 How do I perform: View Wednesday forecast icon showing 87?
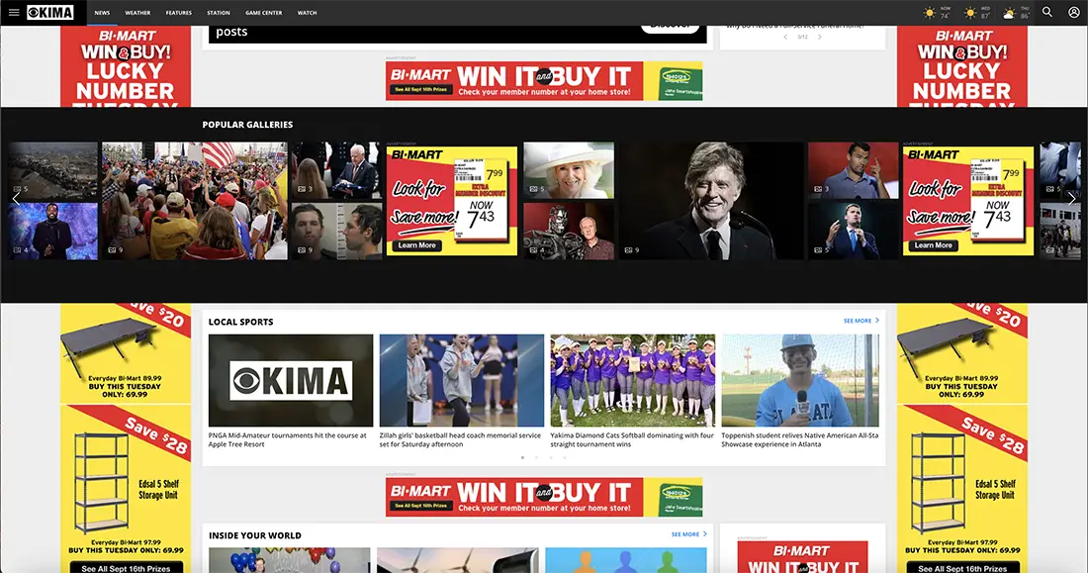click(x=970, y=13)
